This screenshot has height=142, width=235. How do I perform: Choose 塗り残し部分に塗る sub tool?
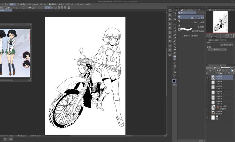pos(191,30)
